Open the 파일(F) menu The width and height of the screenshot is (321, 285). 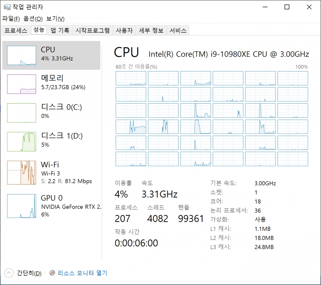pos(11,19)
